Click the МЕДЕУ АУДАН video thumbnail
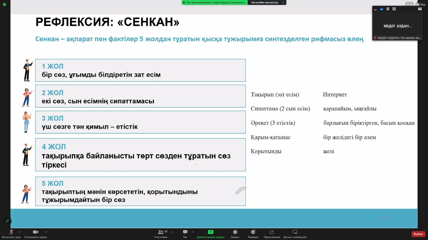The image size is (428, 240). 398,26
